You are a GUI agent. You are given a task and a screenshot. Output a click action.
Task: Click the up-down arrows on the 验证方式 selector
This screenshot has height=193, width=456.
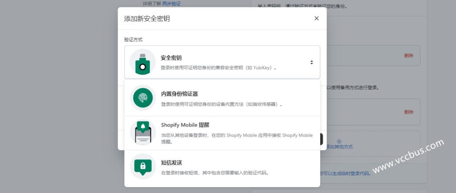coord(312,62)
